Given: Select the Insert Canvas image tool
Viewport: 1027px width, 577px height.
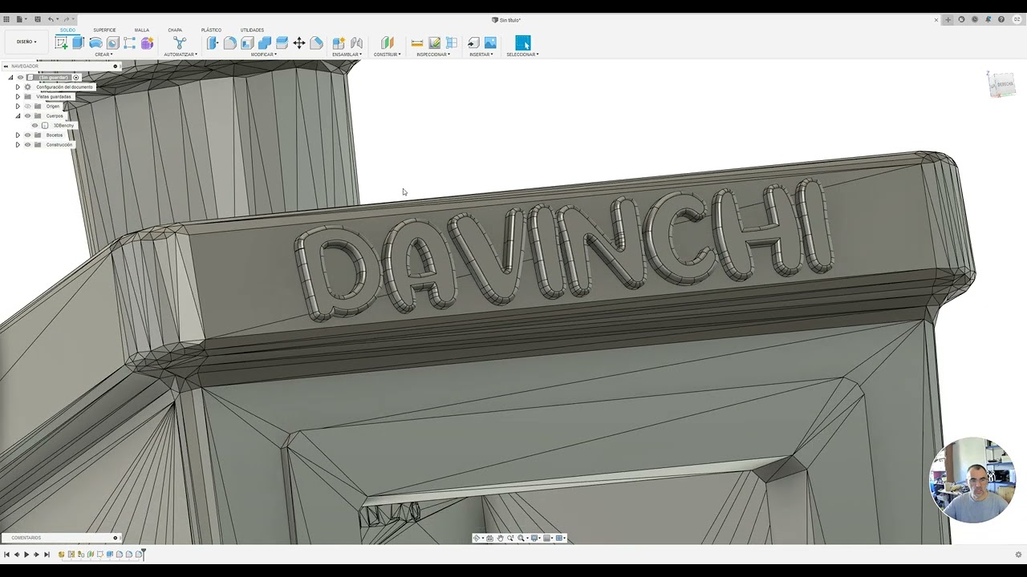Looking at the screenshot, I should click(490, 42).
